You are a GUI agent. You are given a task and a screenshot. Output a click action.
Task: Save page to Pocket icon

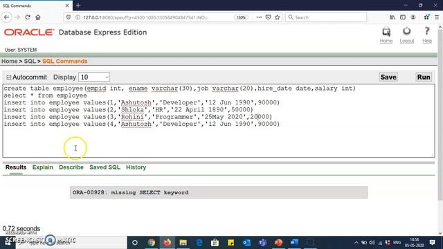[x=268, y=17]
